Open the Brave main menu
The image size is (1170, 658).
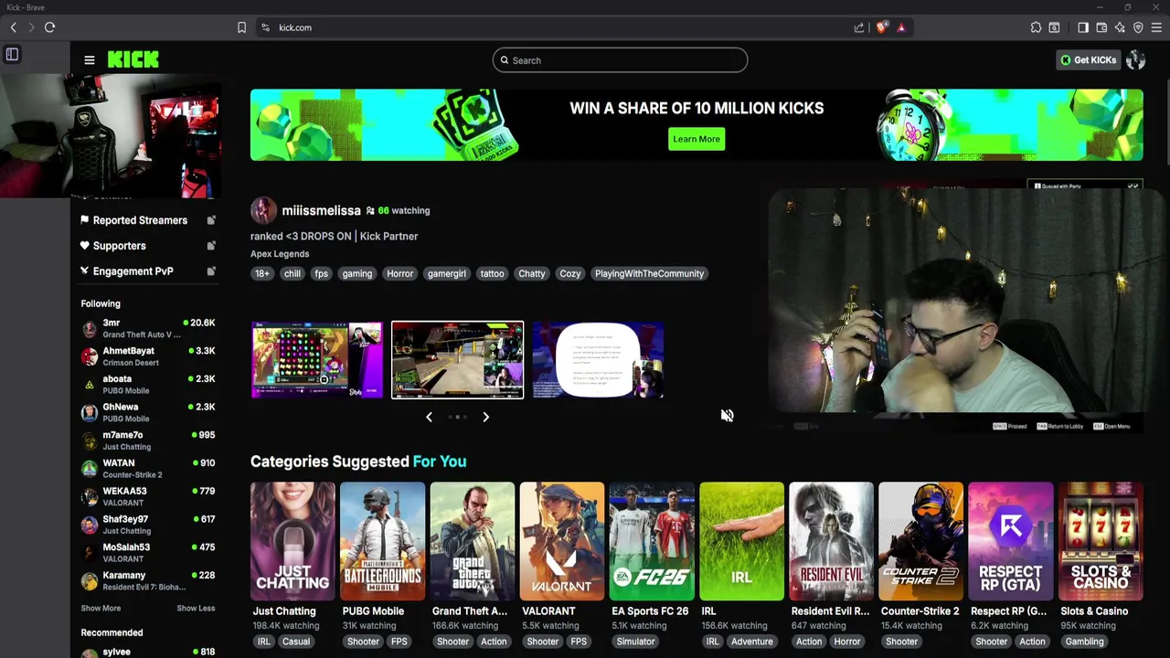[x=1156, y=27]
